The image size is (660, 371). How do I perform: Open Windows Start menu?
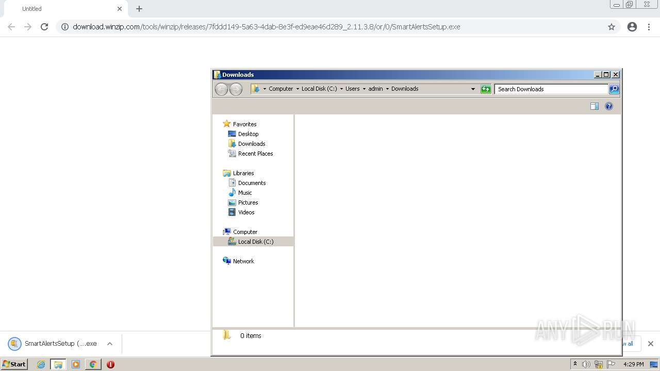[x=14, y=364]
